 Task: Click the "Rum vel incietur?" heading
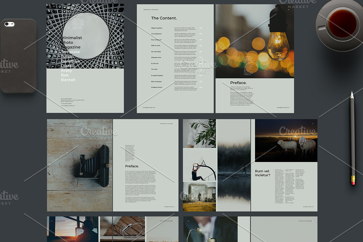point(263,173)
